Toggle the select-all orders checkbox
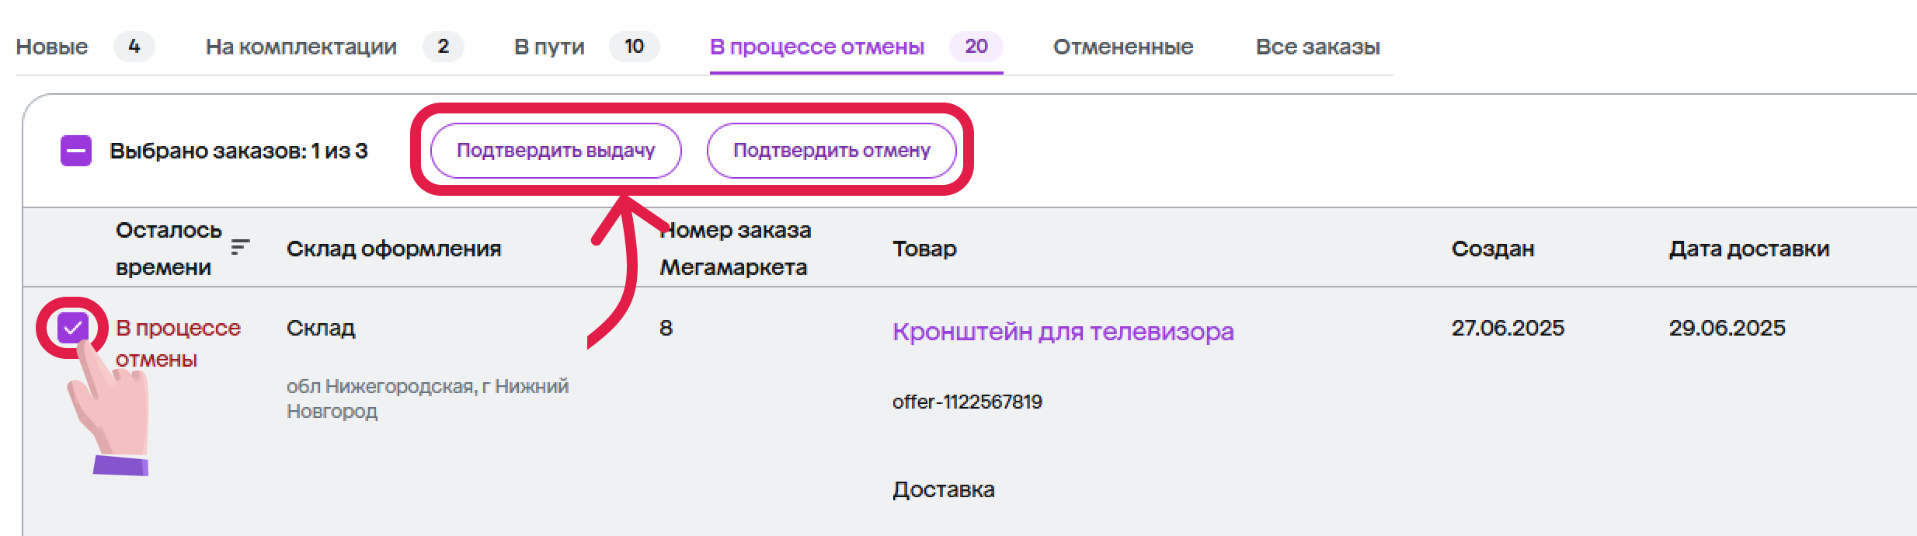 (x=76, y=151)
